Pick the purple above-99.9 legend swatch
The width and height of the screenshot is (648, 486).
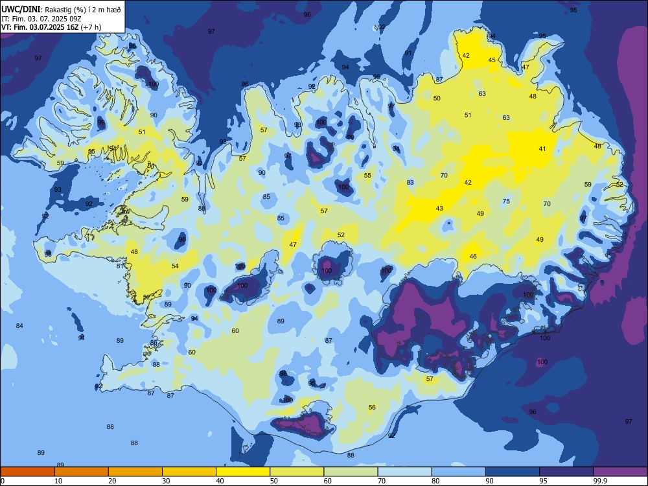coord(620,472)
